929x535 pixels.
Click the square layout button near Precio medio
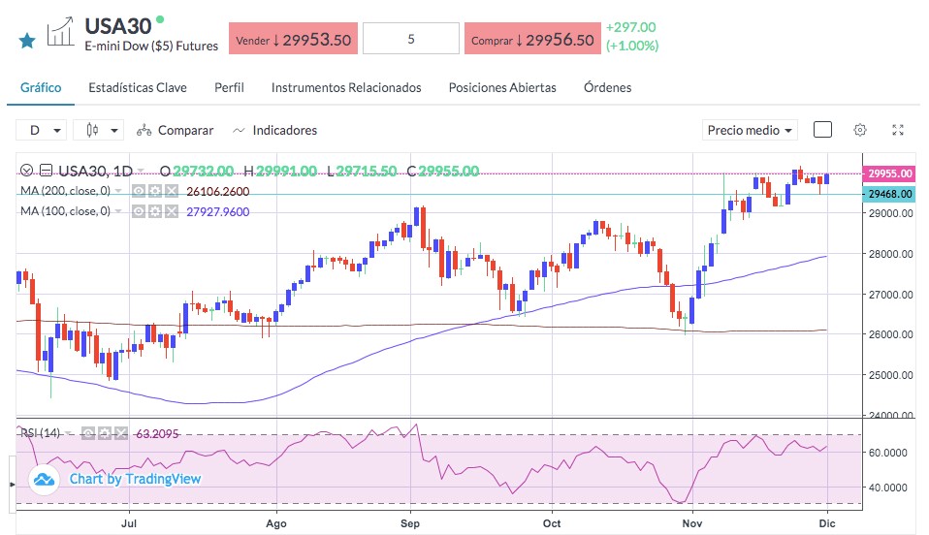pyautogui.click(x=822, y=130)
